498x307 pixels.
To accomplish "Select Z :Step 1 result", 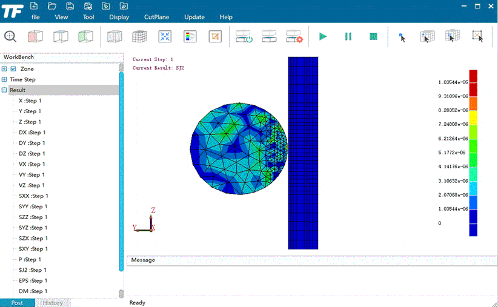I will click(30, 122).
